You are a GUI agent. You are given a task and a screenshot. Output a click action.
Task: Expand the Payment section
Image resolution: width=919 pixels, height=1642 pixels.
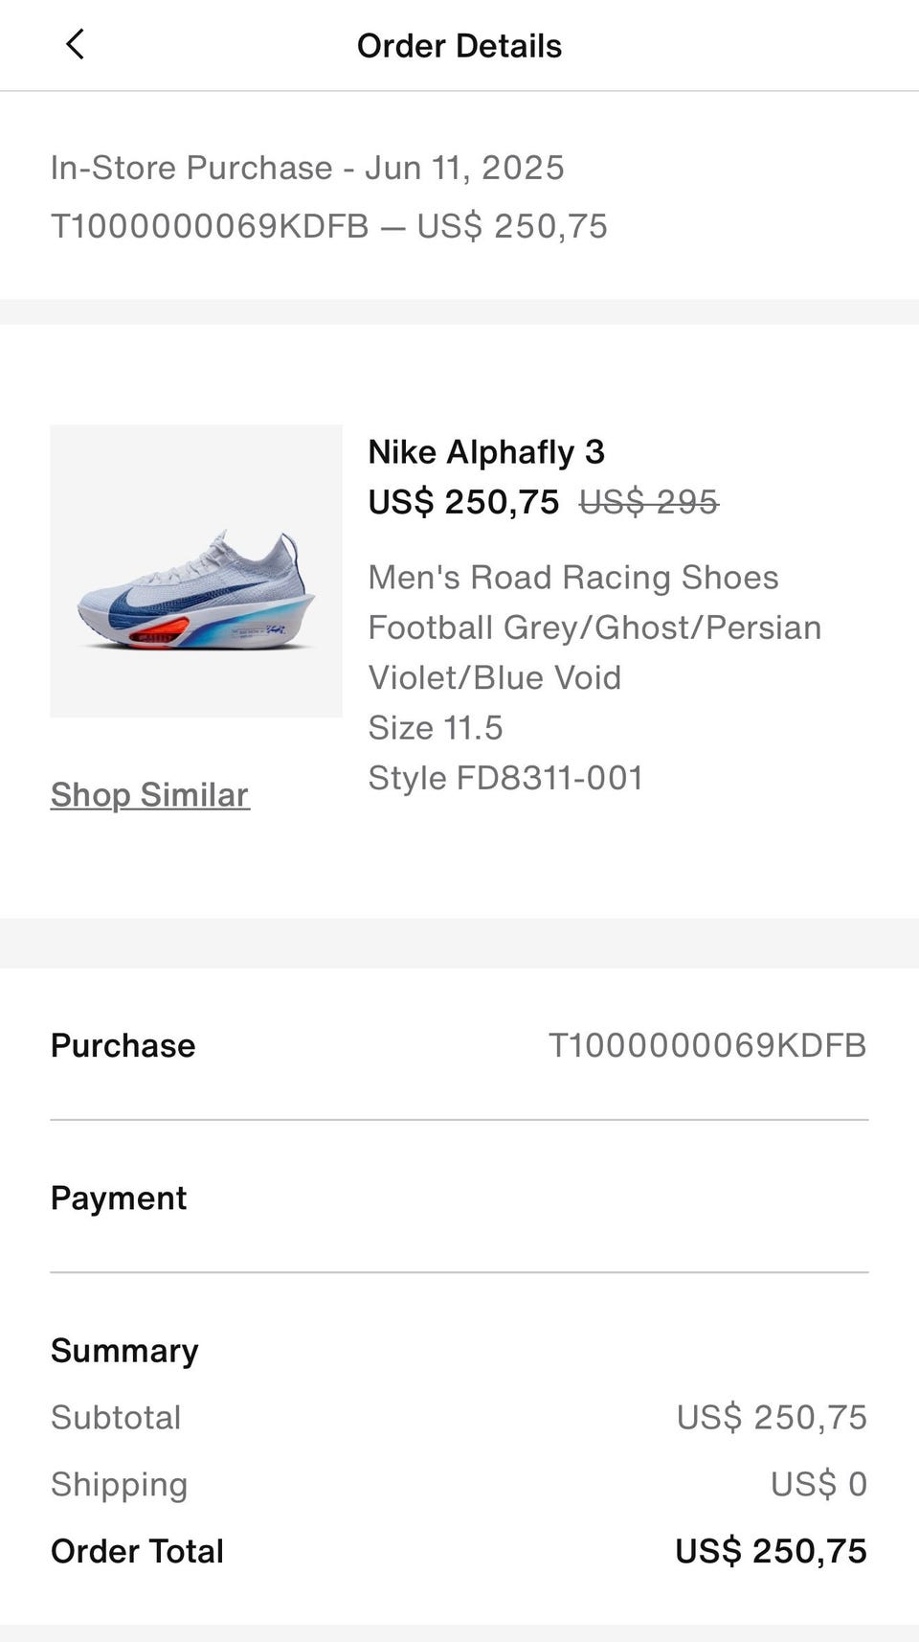[x=119, y=1198]
